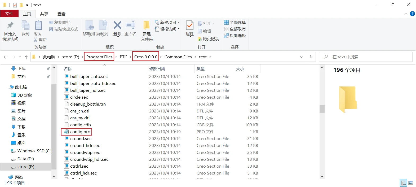Click the Edit (编辑) command
The height and width of the screenshot is (187, 416).
(205, 31)
